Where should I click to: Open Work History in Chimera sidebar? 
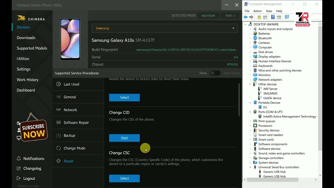tap(27, 80)
